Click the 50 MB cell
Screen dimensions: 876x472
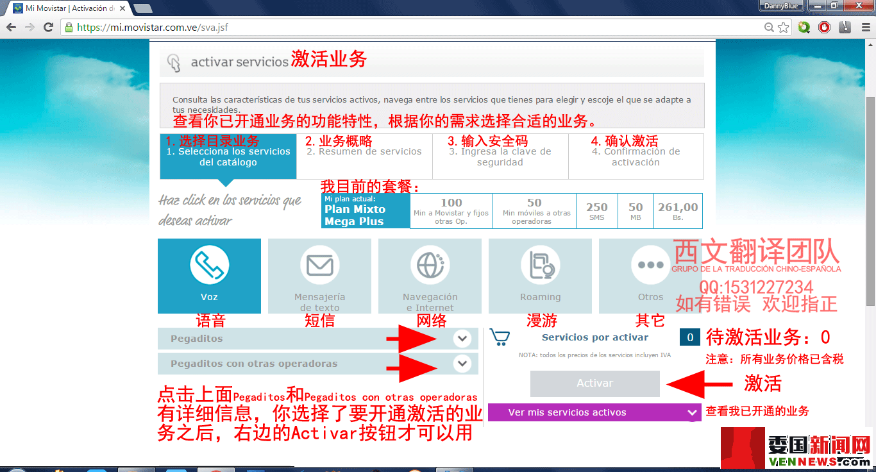[x=636, y=211]
